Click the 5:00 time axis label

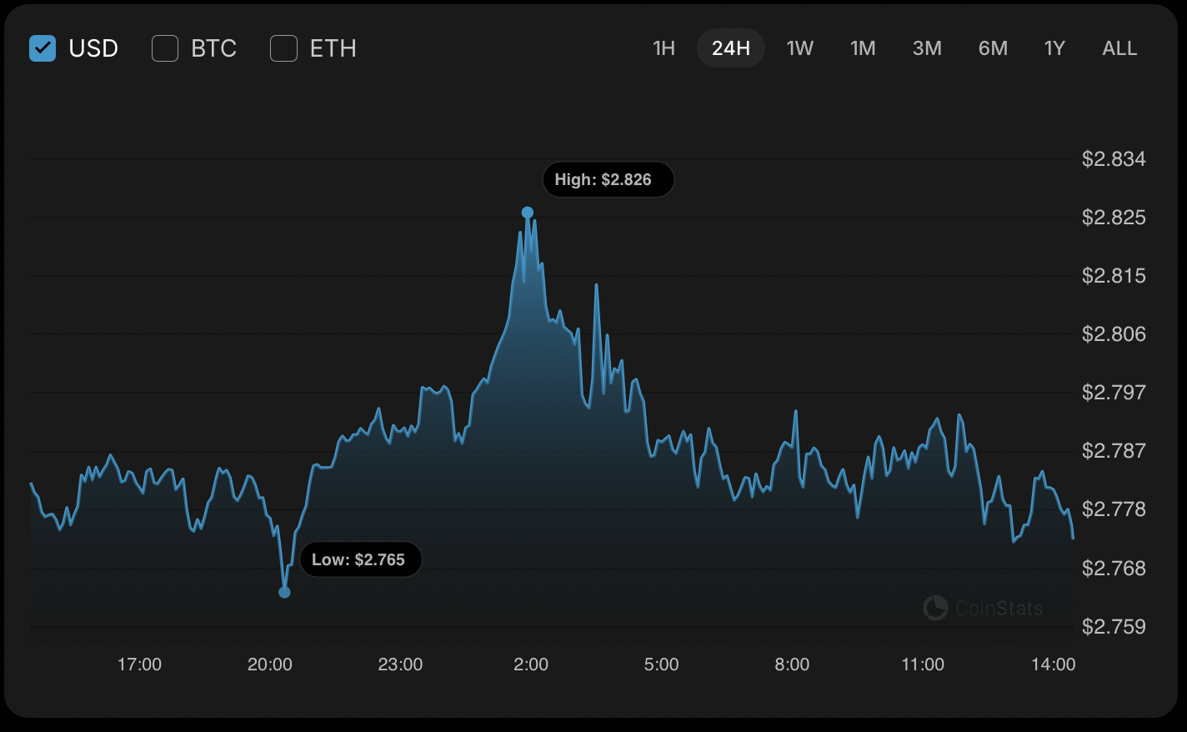tap(662, 664)
